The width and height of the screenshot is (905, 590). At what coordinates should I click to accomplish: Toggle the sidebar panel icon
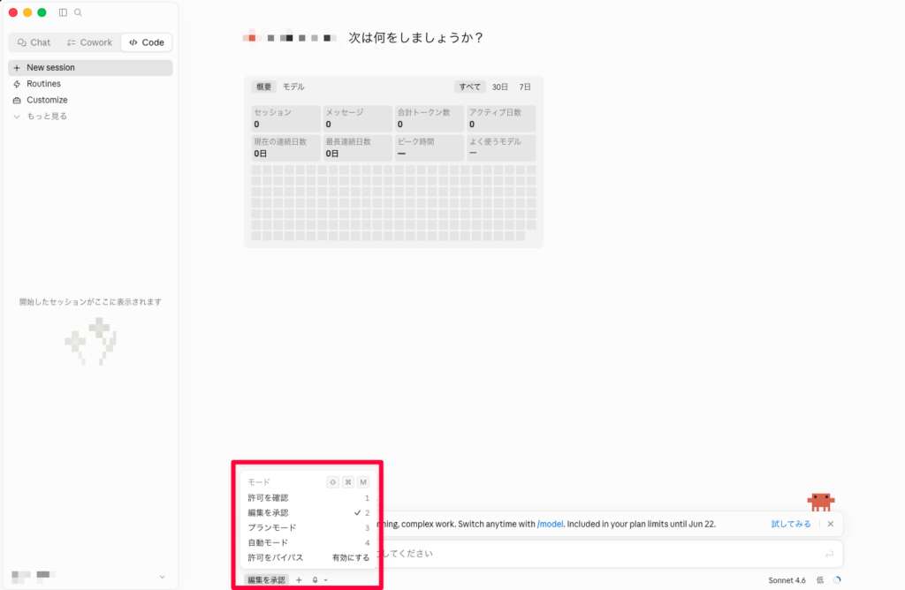click(63, 12)
